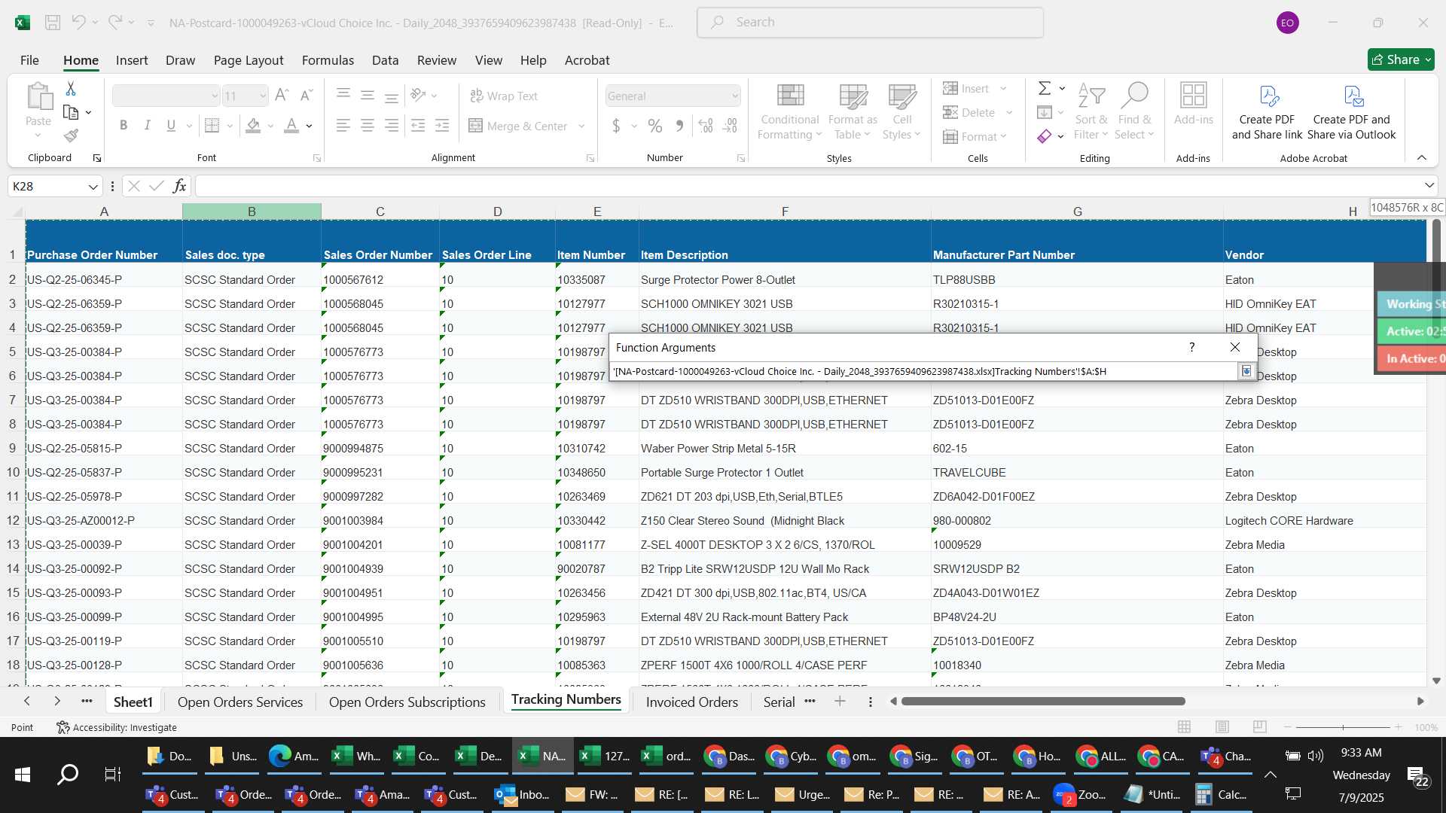This screenshot has width=1446, height=813.
Task: Click the green Share button
Action: (1401, 59)
